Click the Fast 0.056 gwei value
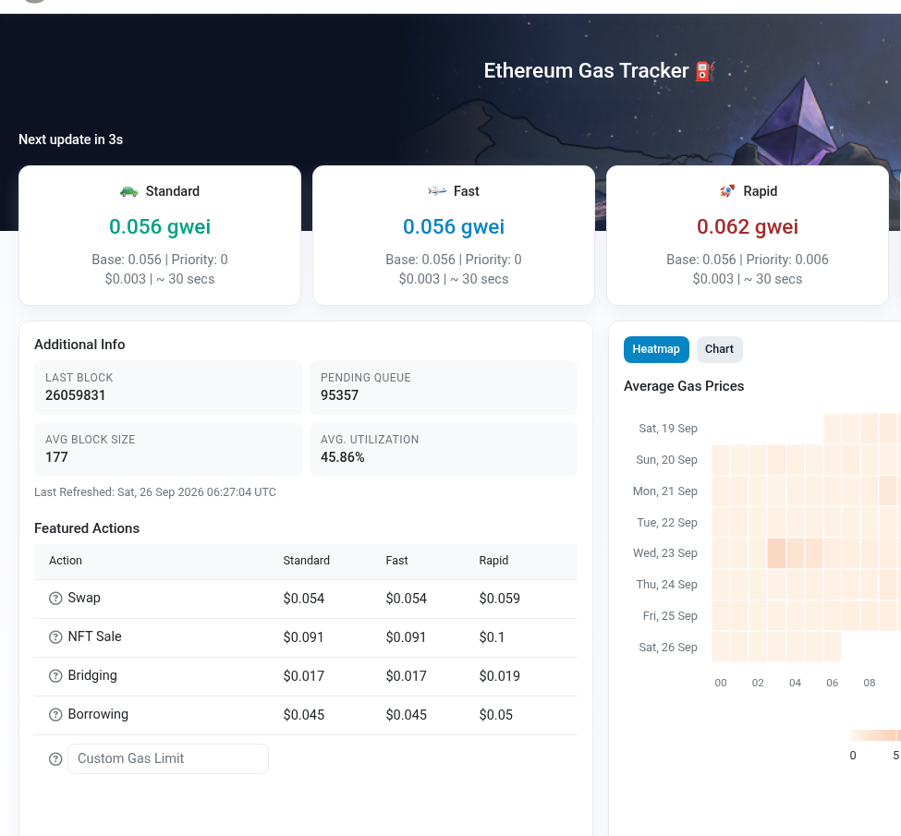Screen dimensions: 901x836 click(x=454, y=226)
